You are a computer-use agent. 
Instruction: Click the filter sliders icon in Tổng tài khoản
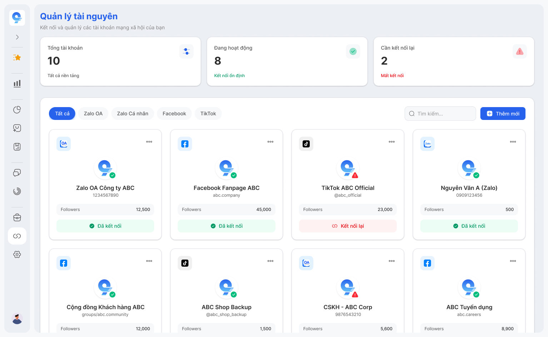click(186, 51)
